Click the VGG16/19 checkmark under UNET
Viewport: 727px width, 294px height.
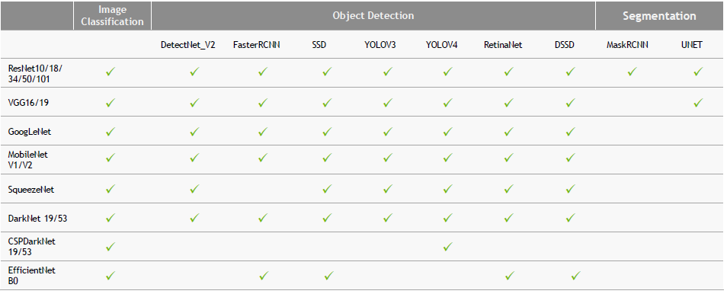click(x=698, y=103)
